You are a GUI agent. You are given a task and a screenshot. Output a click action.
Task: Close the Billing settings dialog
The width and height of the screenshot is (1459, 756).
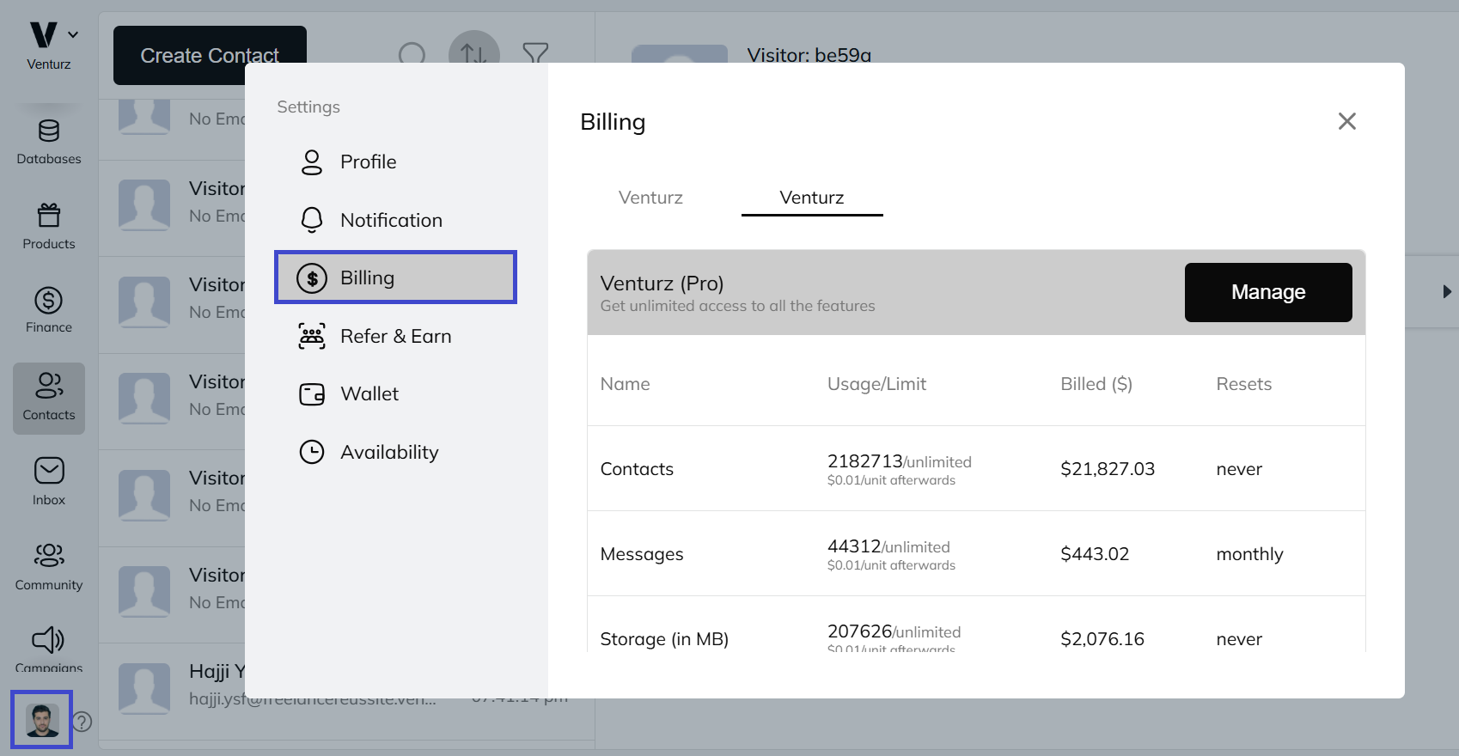[x=1346, y=121]
